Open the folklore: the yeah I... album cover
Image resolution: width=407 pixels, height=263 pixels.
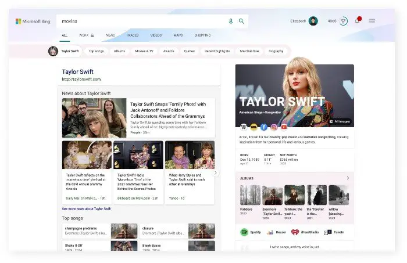[x=294, y=195]
